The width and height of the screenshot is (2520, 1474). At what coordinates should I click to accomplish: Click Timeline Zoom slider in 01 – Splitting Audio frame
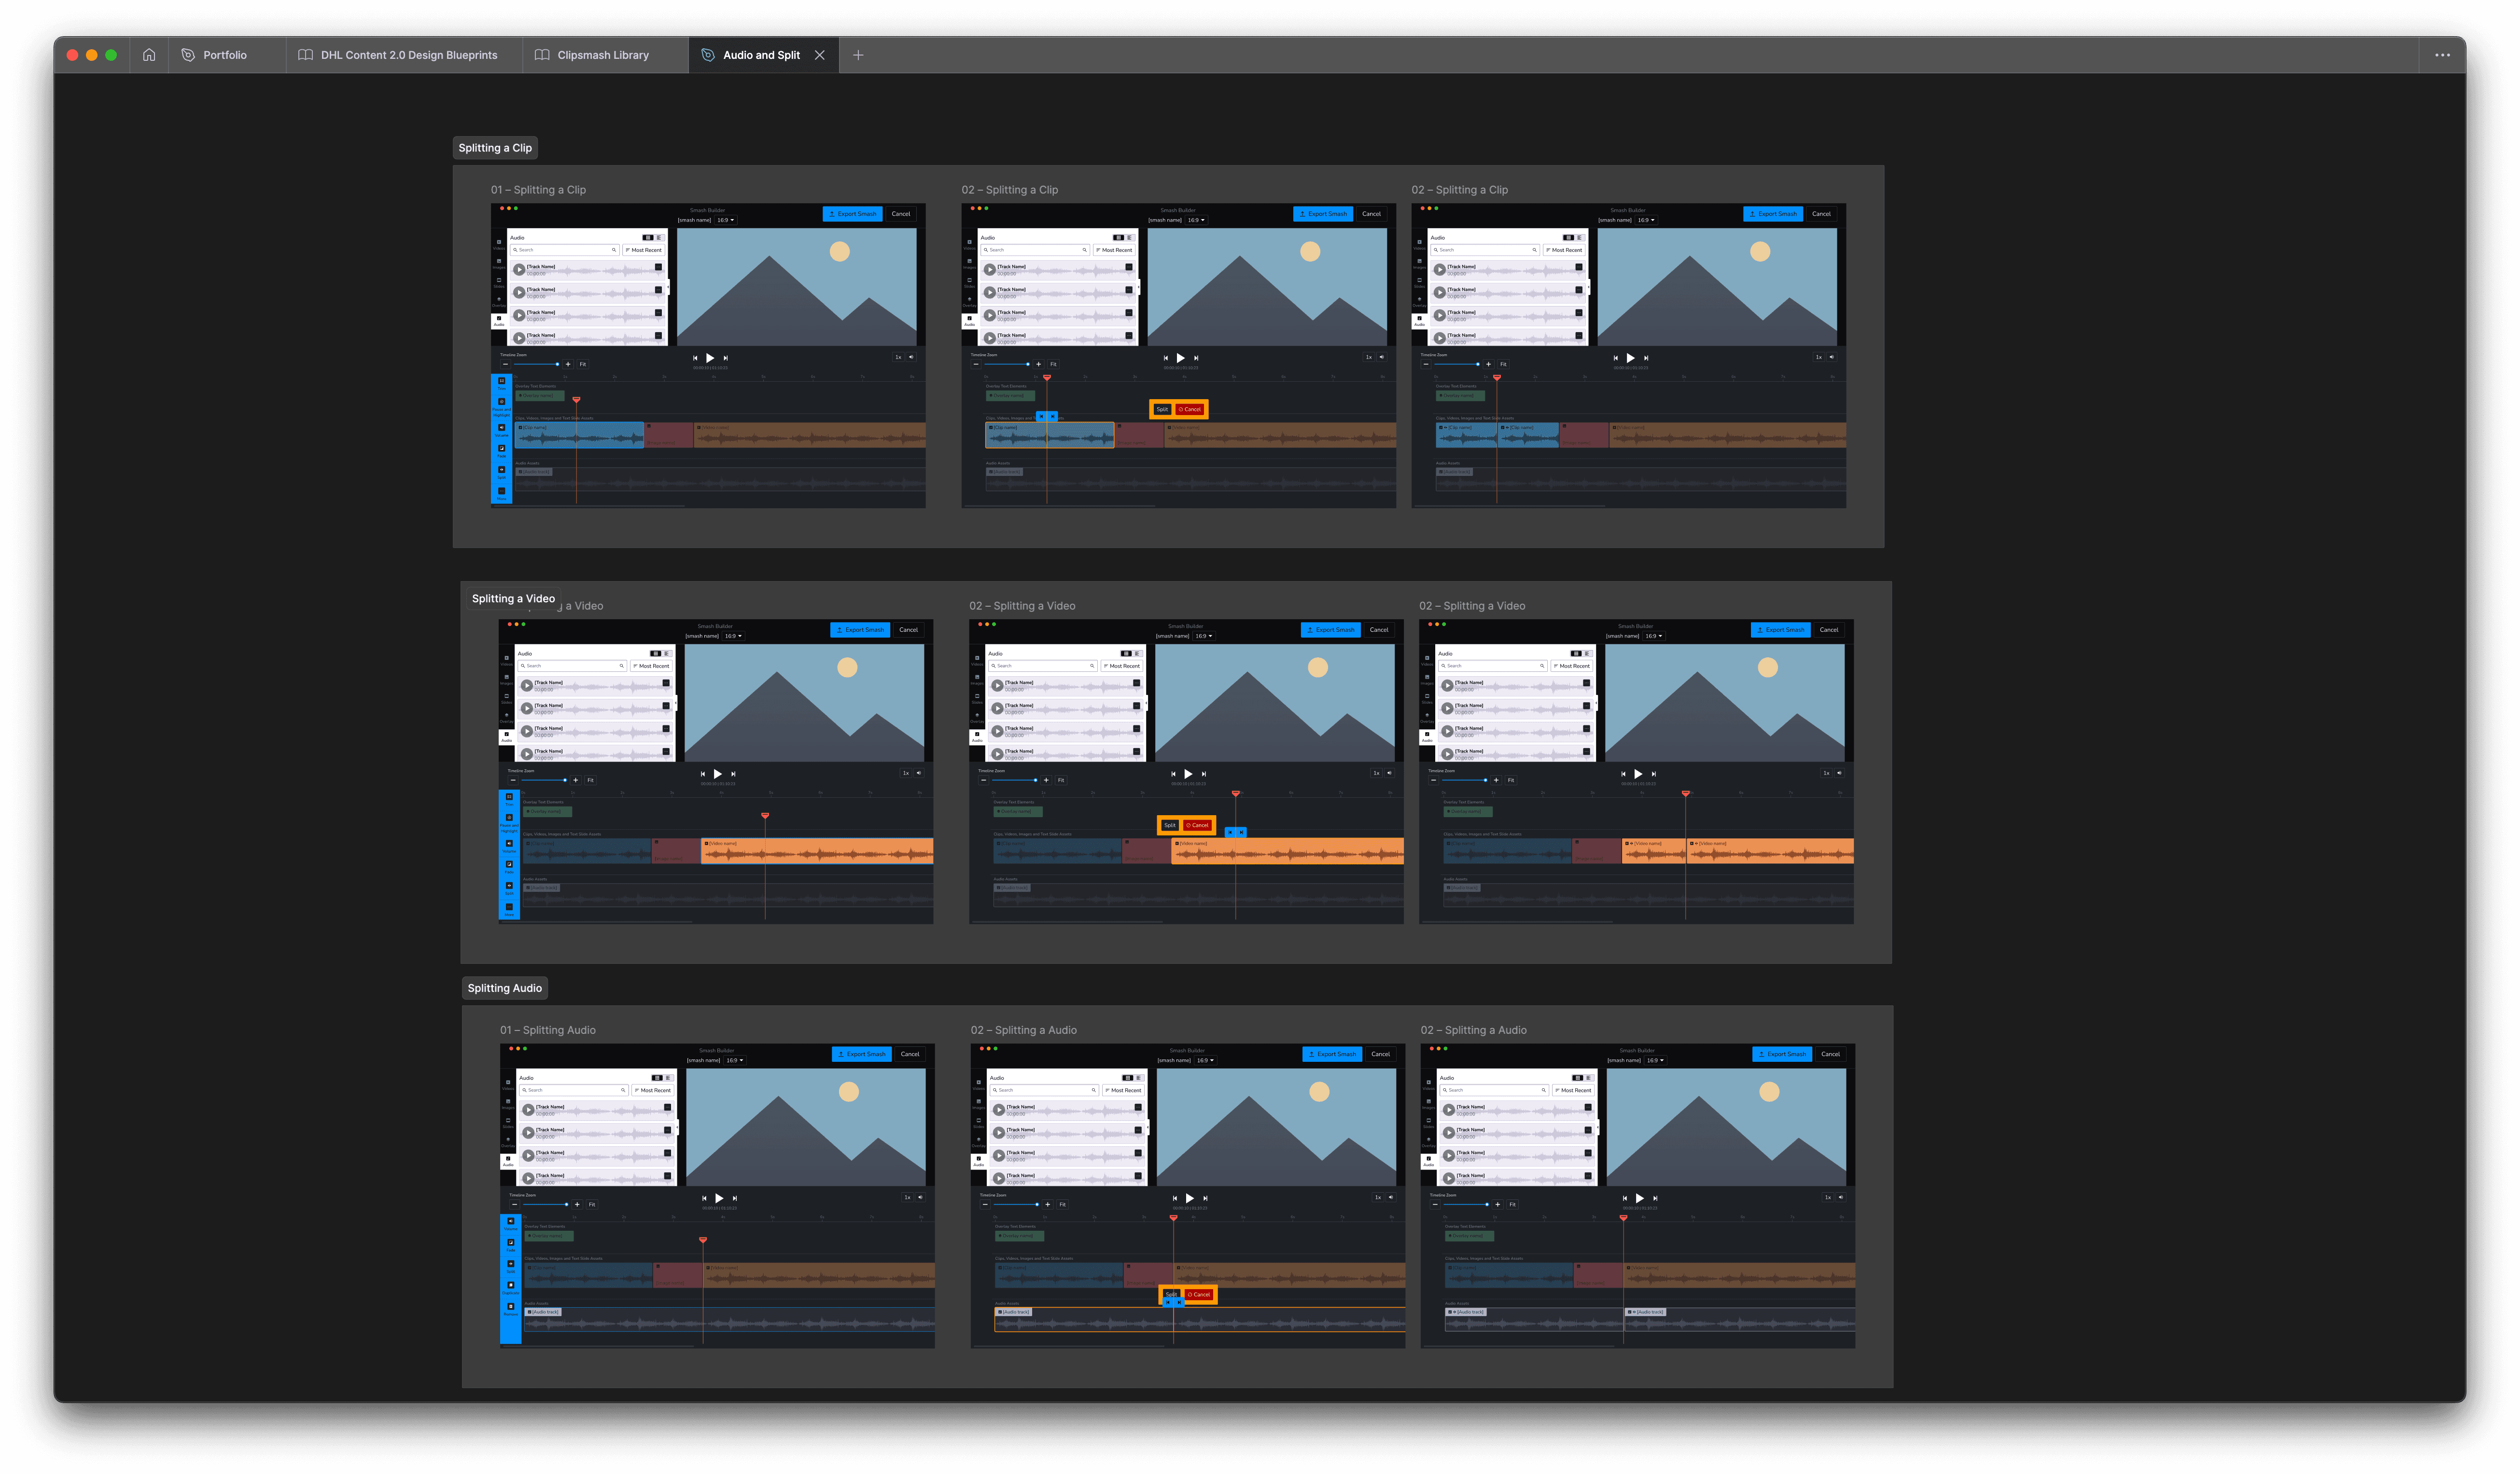coord(544,1204)
